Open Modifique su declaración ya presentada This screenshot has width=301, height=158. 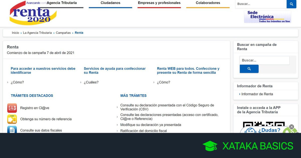point(150,125)
